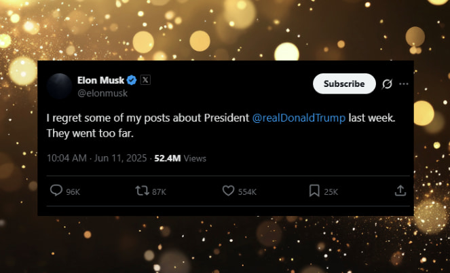
Task: Click the X affiliation badge beside the name
Action: point(145,80)
